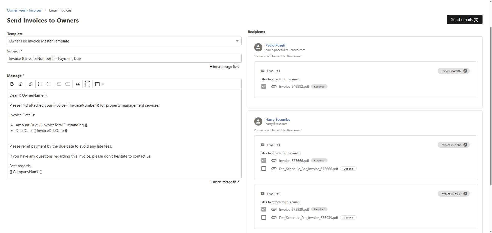Click into the Subject input field
The image size is (492, 233).
(124, 58)
